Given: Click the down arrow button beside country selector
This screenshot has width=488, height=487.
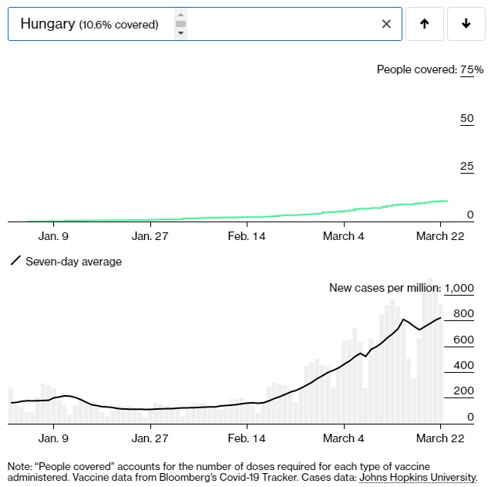Looking at the screenshot, I should 466,24.
